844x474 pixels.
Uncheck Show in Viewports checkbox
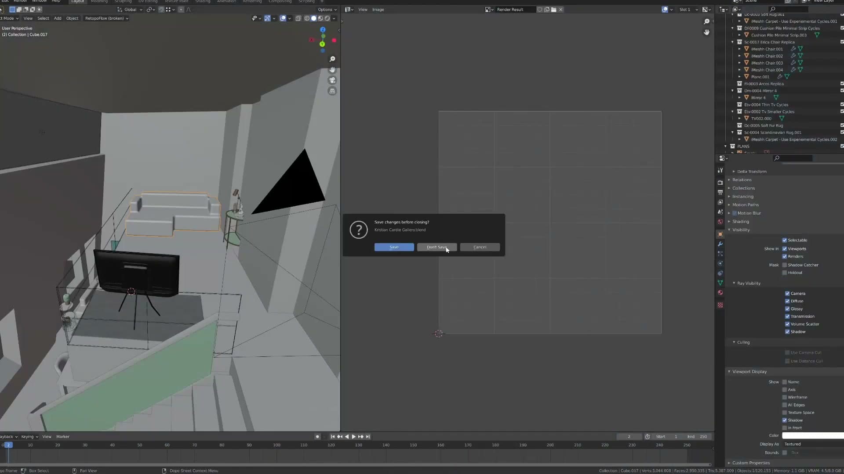(x=785, y=249)
